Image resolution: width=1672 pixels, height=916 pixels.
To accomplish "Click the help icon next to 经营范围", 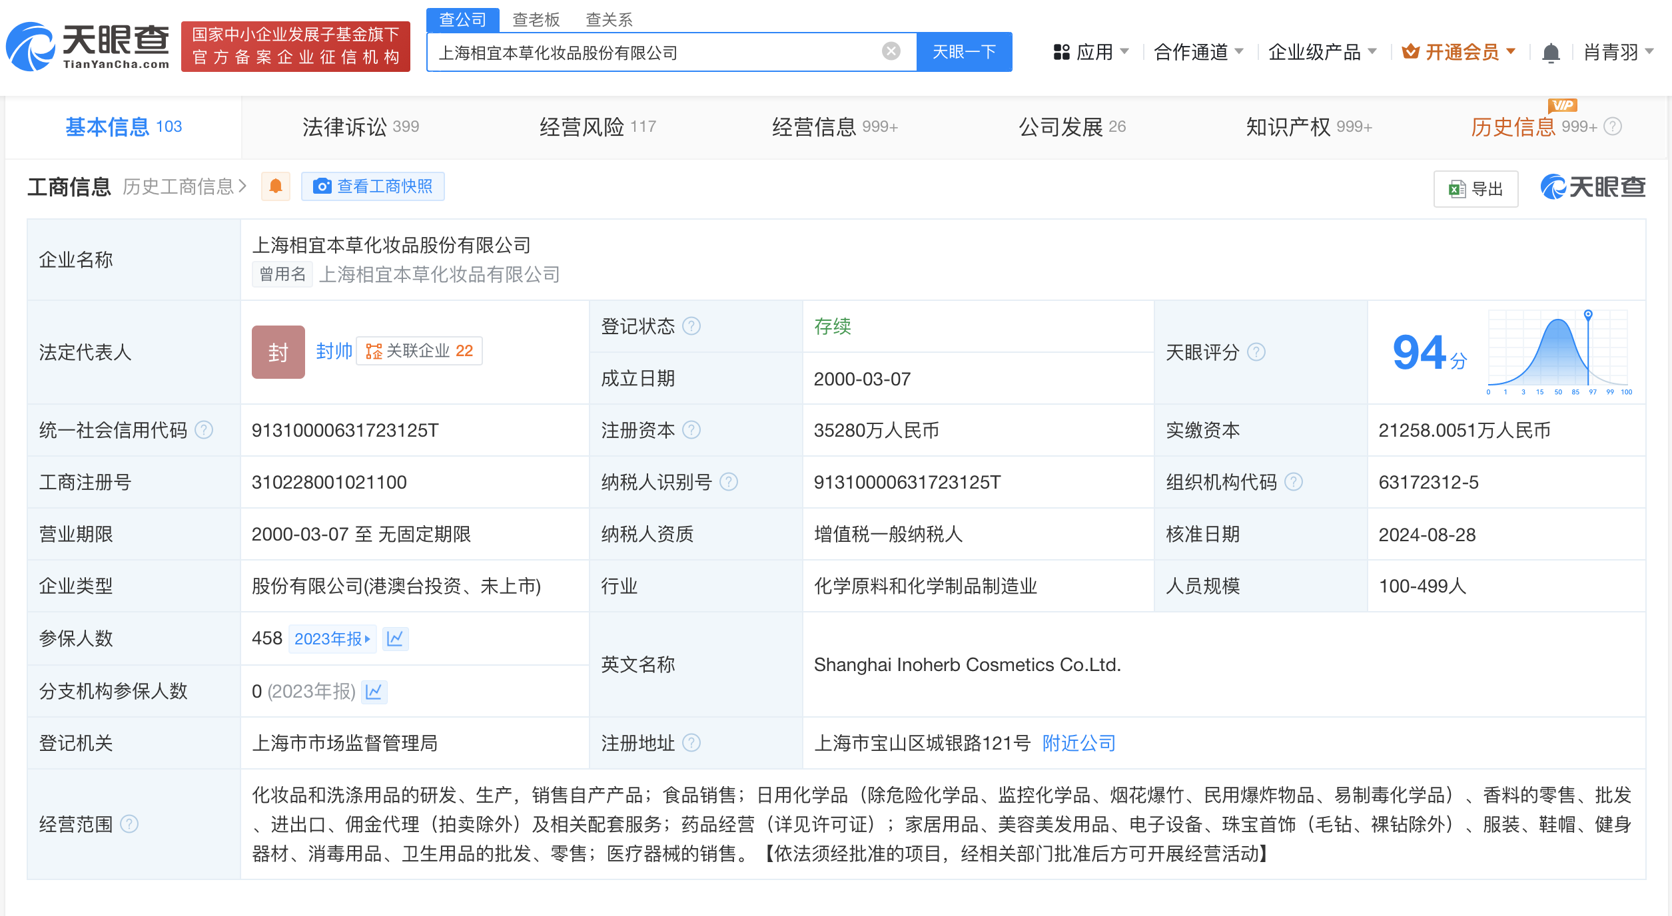I will point(129,824).
